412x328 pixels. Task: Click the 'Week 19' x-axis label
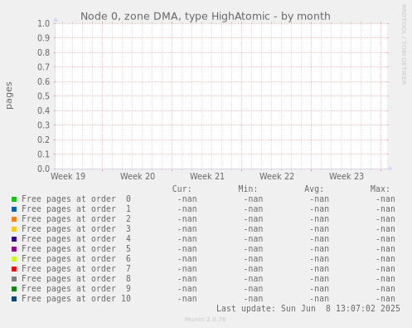68,176
